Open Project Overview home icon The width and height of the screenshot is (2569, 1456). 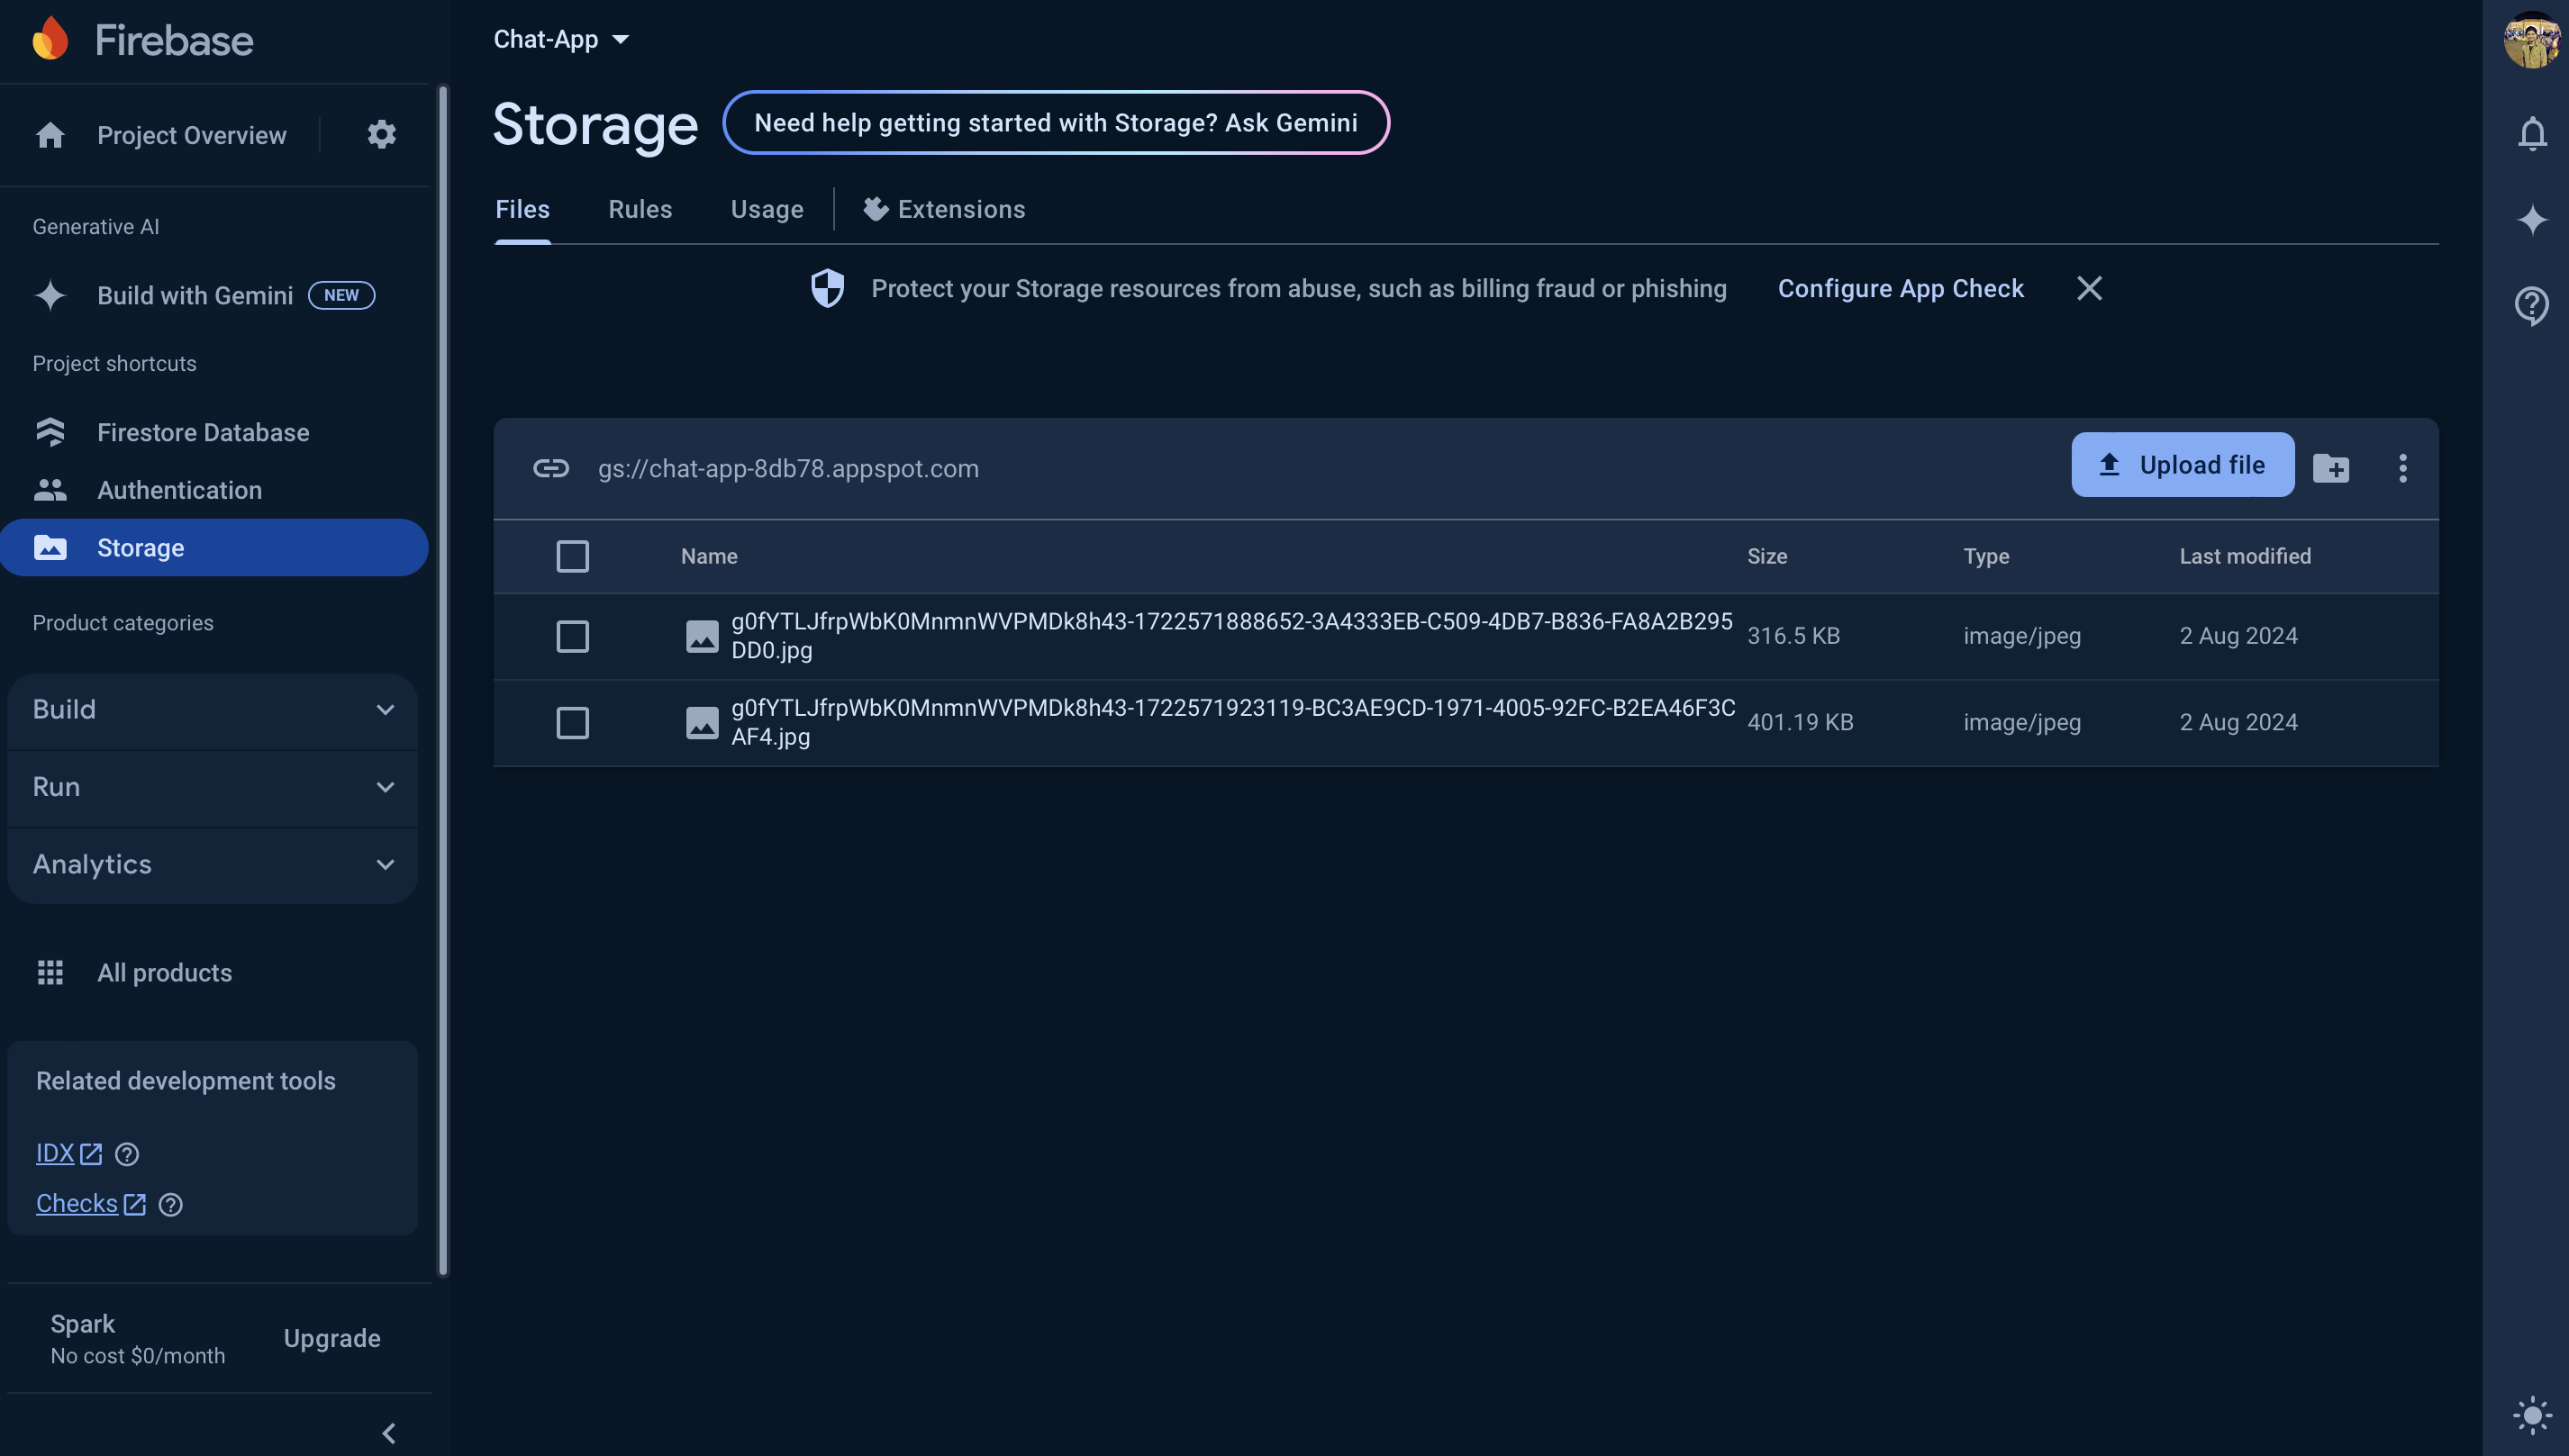50,135
